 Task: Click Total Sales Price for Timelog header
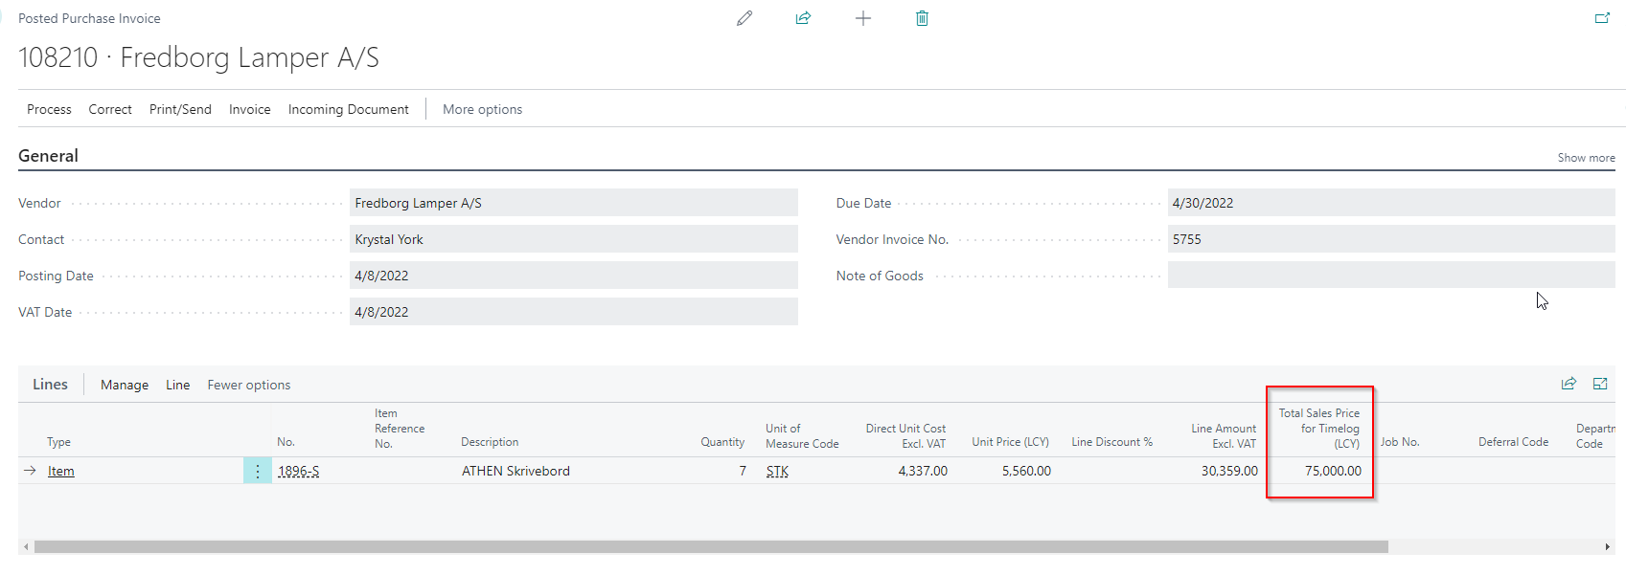(x=1319, y=428)
